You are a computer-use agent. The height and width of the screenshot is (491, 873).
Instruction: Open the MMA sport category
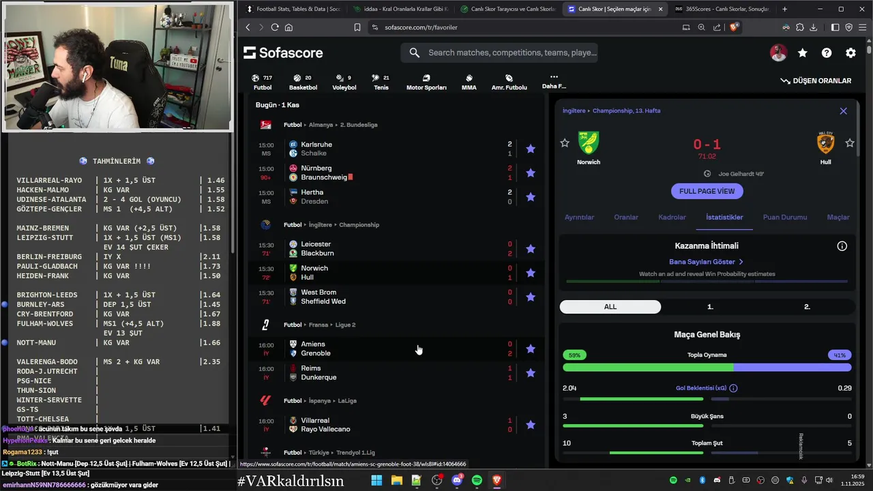(x=469, y=83)
